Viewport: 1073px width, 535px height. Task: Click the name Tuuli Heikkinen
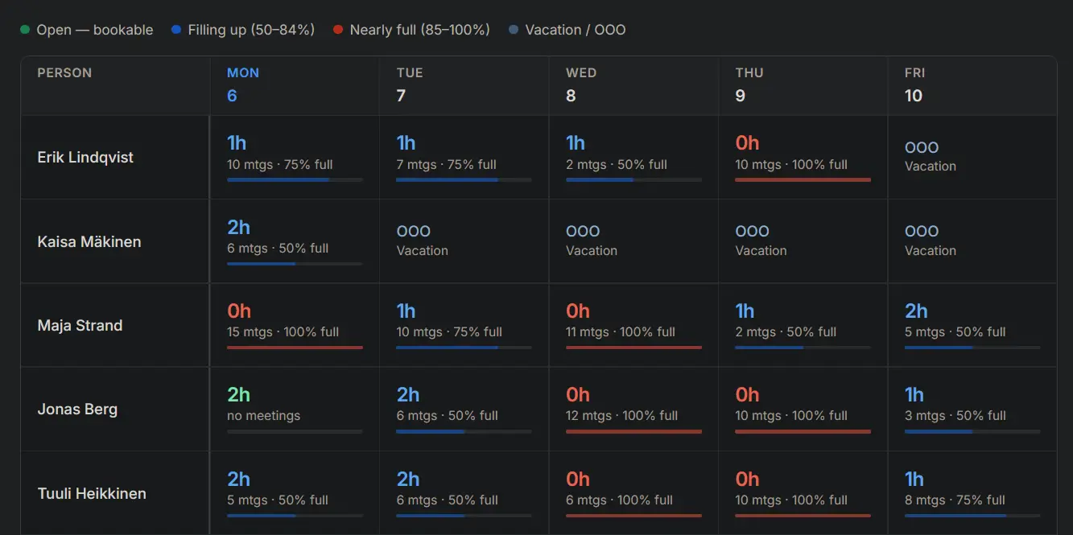89,493
